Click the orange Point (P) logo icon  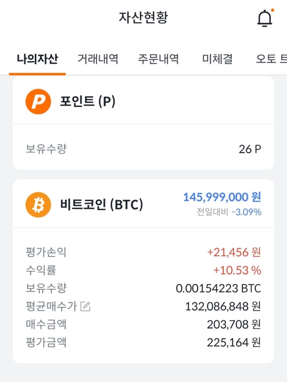(x=38, y=102)
